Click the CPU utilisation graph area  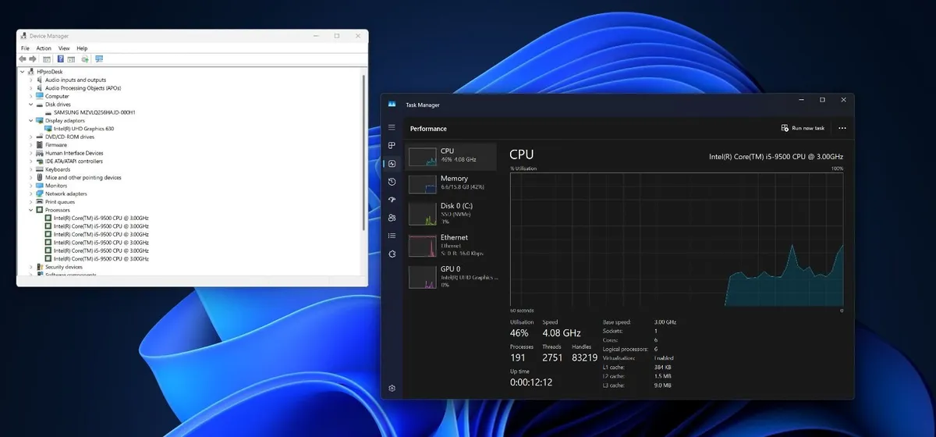[677, 240]
